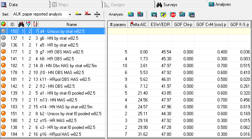The height and width of the screenshot is (139, 252).
Task: Click the orange status ball for ID 142
Action: pos(3,86)
